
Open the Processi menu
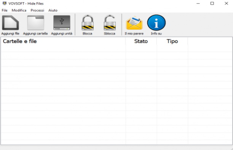click(37, 10)
